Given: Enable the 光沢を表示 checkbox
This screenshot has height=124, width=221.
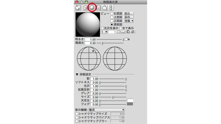Looking at the screenshot, I should click(x=103, y=28).
